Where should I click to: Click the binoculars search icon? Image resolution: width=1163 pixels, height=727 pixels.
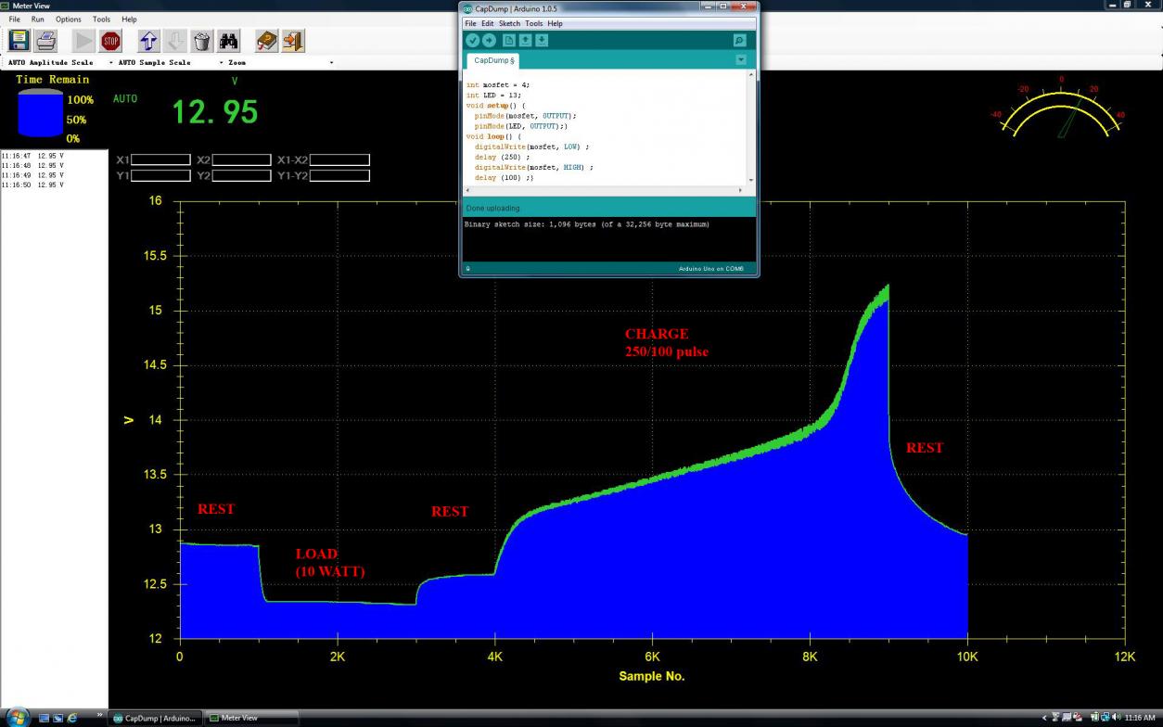229,41
